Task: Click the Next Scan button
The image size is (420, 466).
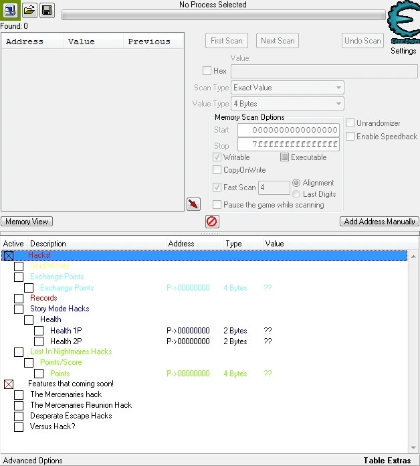Action: click(x=278, y=41)
